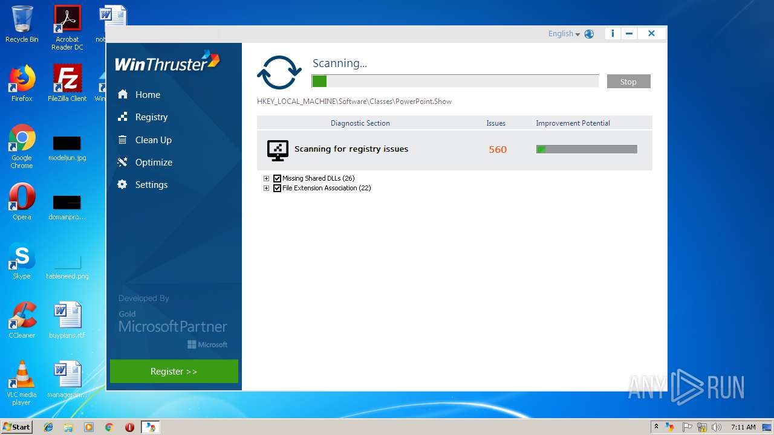The width and height of the screenshot is (774, 435).
Task: Click the Improvement Potential bar
Action: (587, 149)
